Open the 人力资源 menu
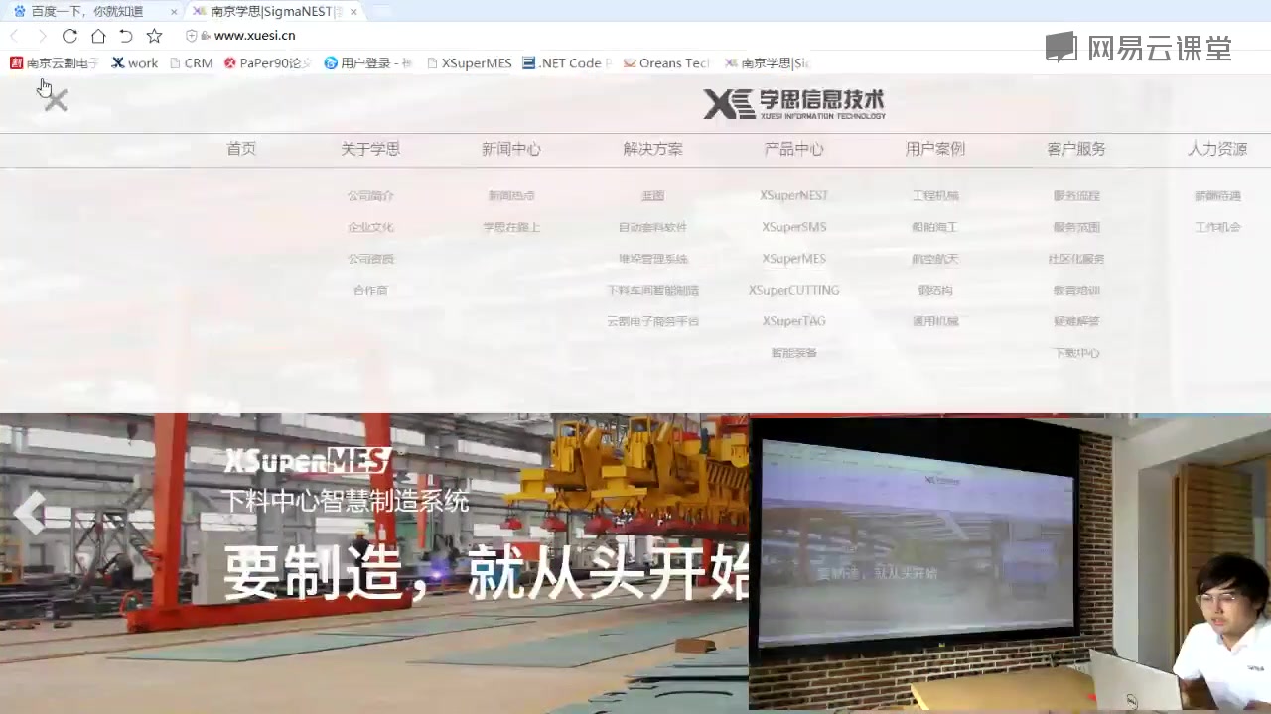The width and height of the screenshot is (1271, 714). 1217,149
